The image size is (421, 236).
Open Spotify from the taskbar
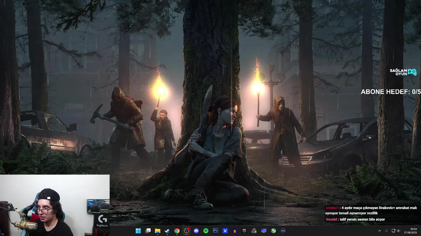[206, 231]
